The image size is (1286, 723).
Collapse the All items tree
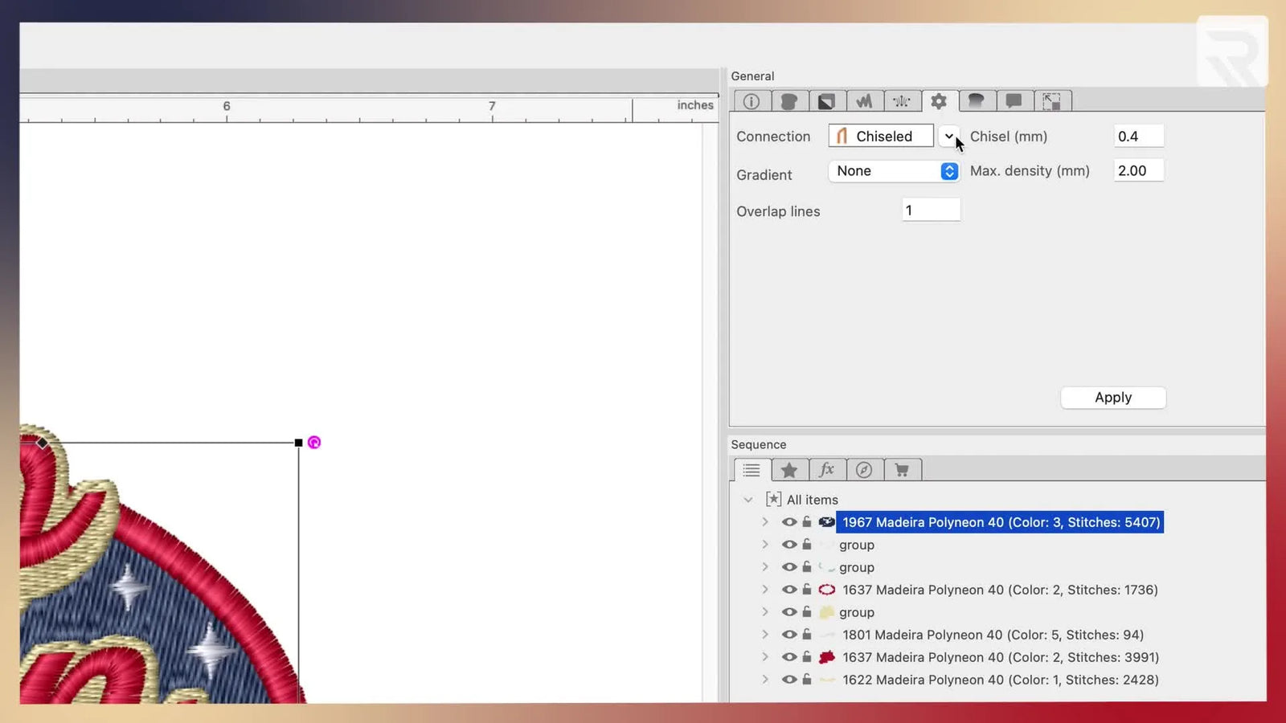click(x=748, y=500)
